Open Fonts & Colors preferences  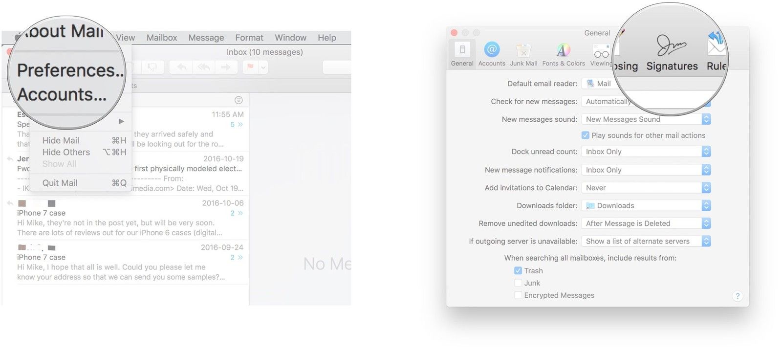pyautogui.click(x=563, y=54)
